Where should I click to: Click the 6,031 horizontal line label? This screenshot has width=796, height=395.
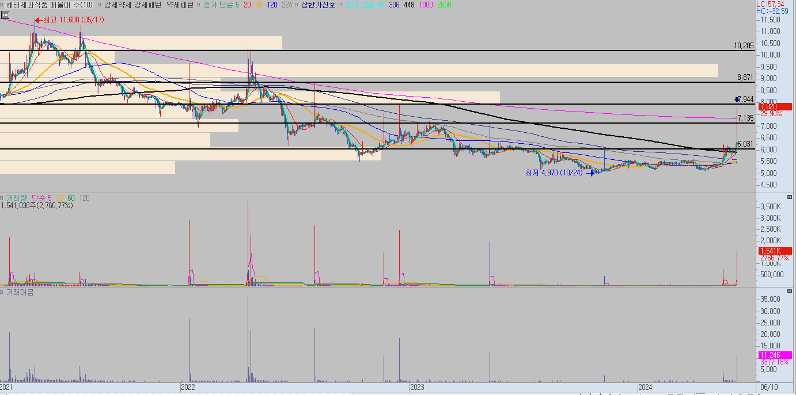(x=745, y=144)
